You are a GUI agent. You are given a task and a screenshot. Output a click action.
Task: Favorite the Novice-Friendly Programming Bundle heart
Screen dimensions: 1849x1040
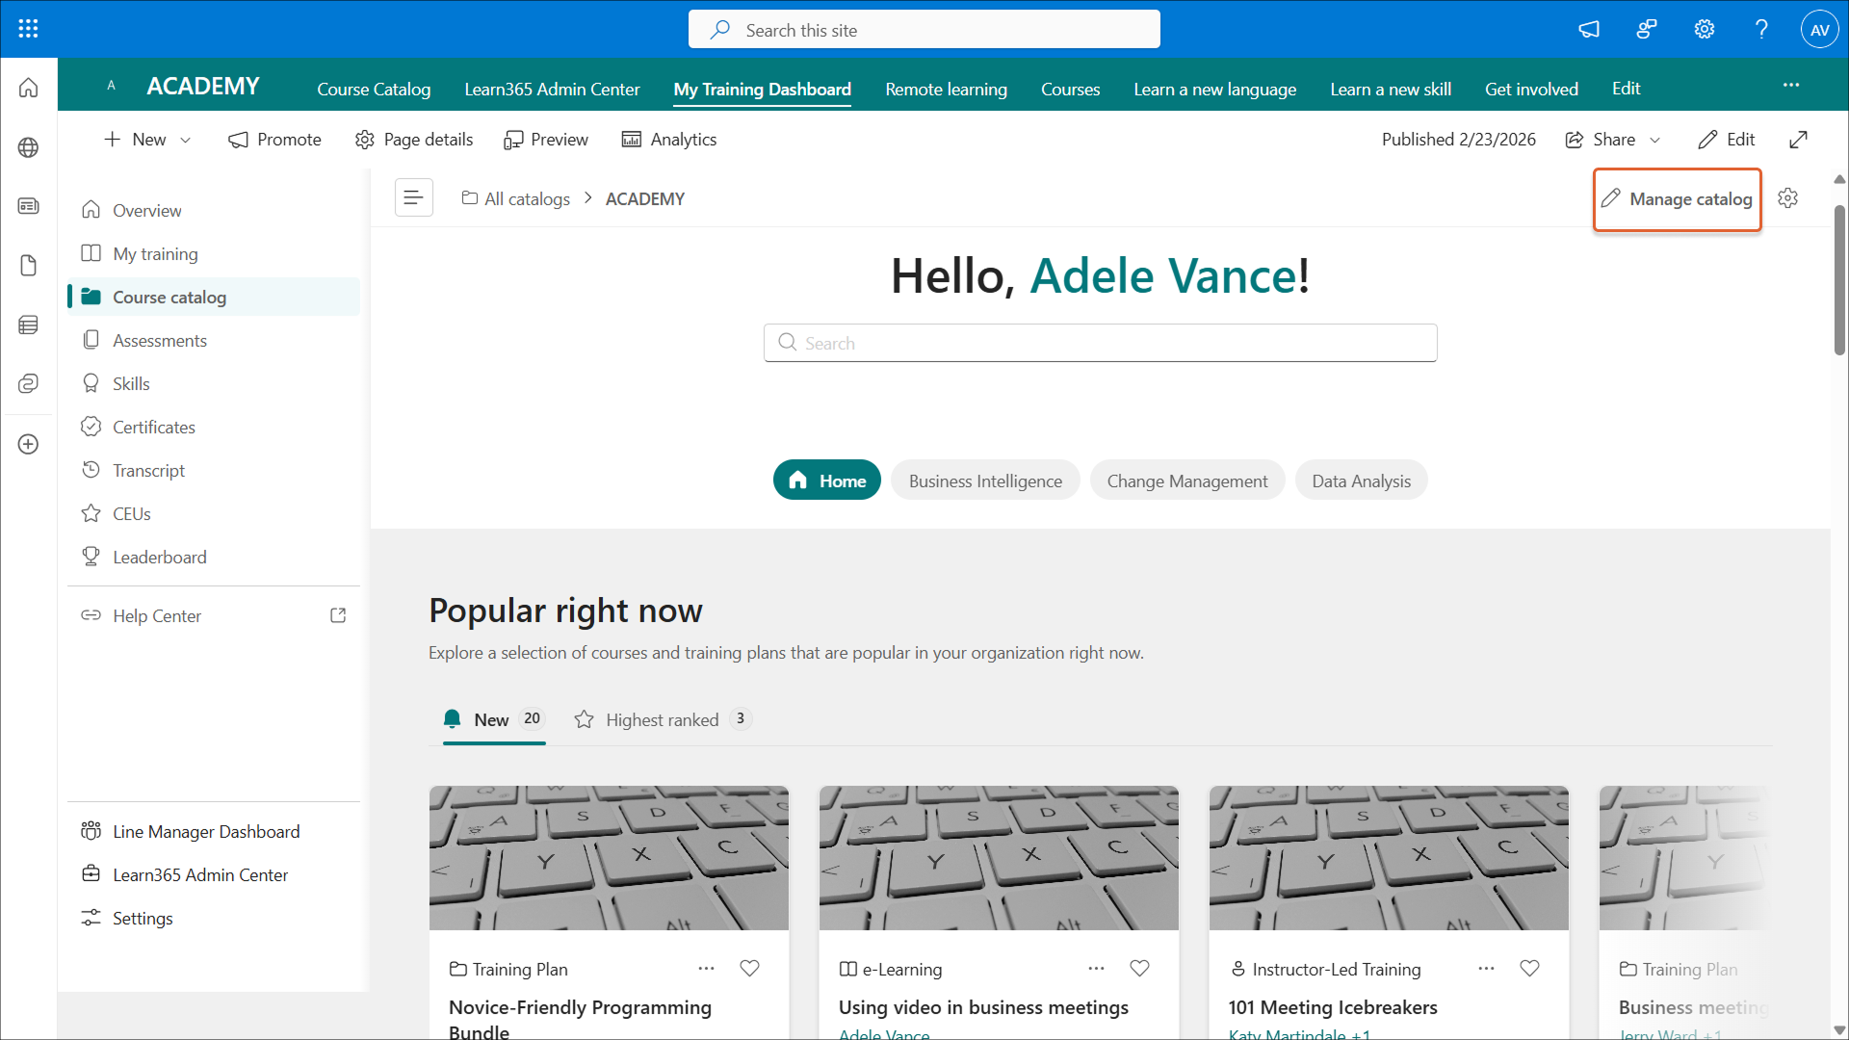point(749,969)
